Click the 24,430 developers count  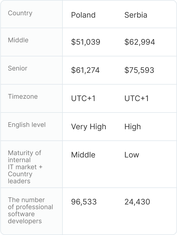[137, 202]
